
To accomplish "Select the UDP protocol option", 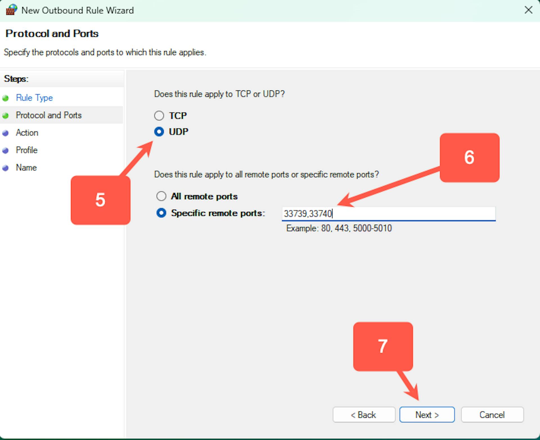I will tap(159, 131).
